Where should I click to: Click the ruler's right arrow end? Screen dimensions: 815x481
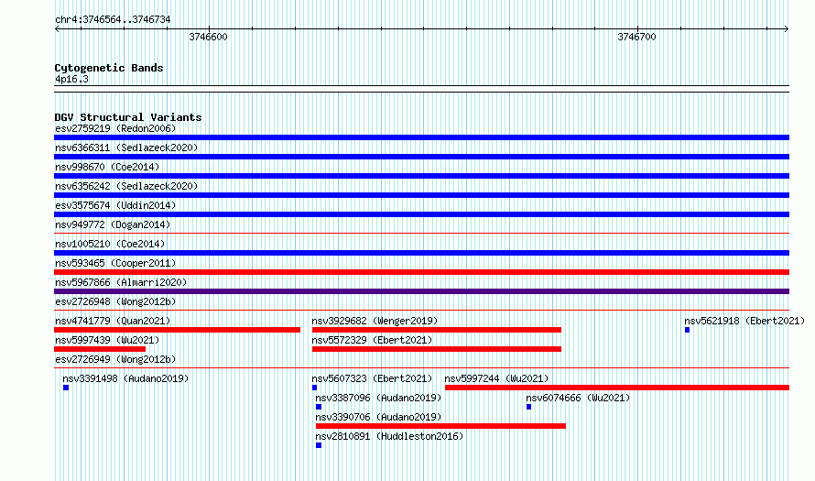click(x=787, y=28)
